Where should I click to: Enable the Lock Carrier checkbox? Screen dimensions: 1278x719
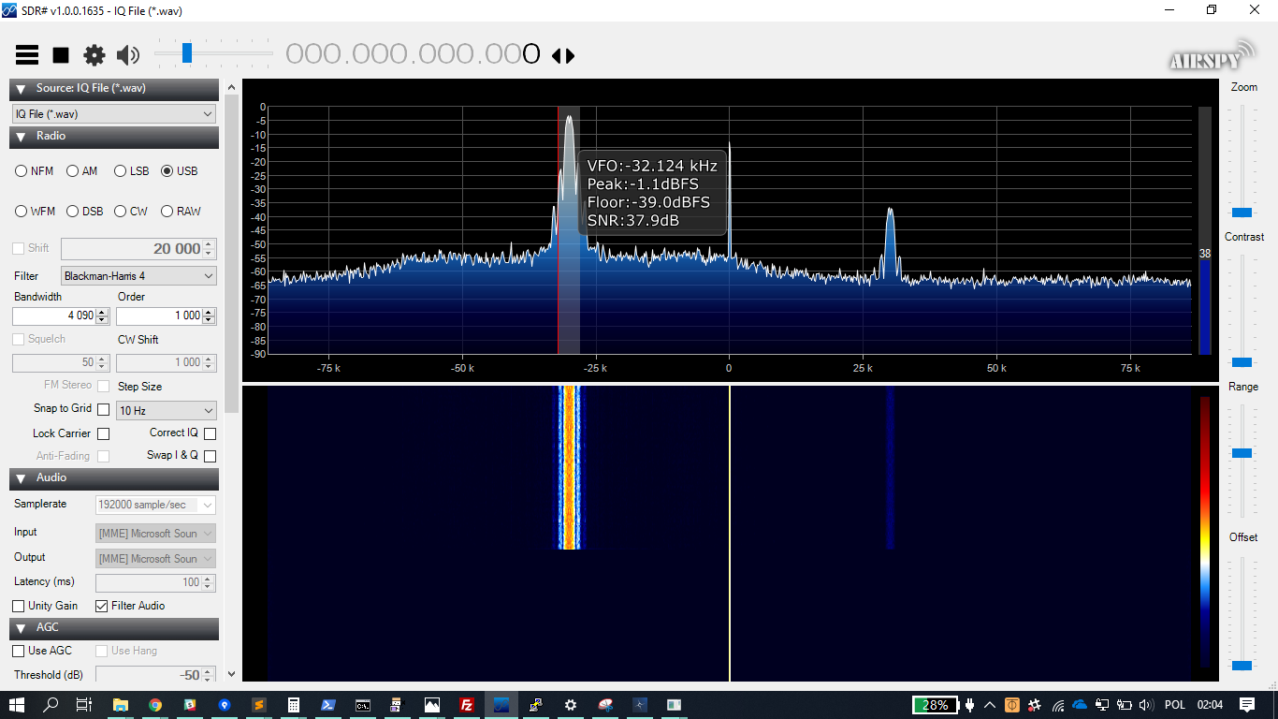(103, 433)
